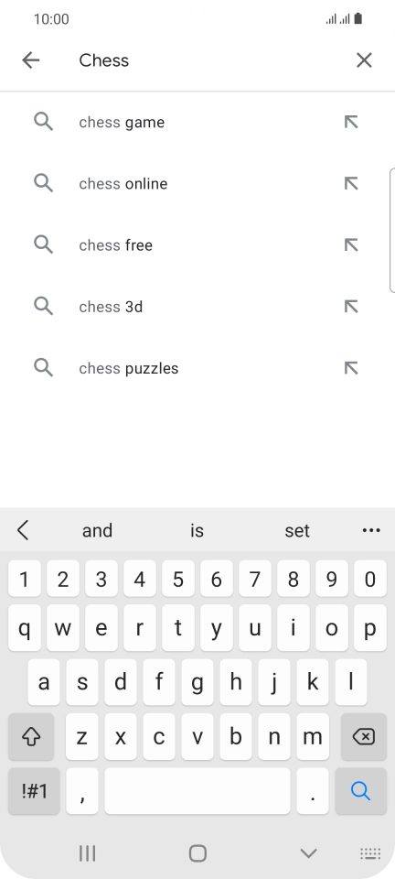
Task: Tap the word suggestion 'and'
Action: (97, 530)
